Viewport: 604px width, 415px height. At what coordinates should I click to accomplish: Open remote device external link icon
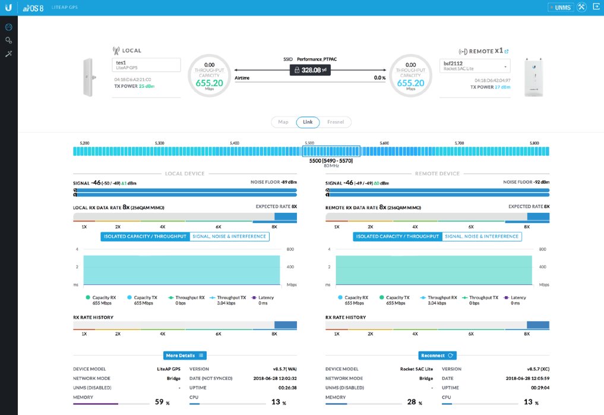507,51
